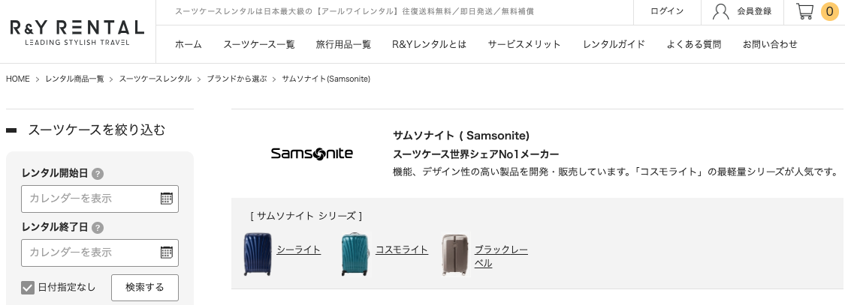Open the レンタルガイド menu item
This screenshot has height=305, width=845.
click(x=614, y=44)
